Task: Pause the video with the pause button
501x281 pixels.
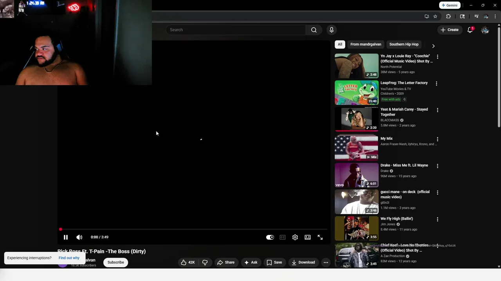Action: coord(66,237)
